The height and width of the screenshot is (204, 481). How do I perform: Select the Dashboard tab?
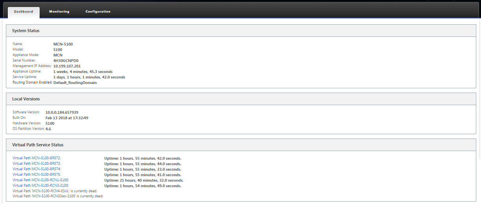[x=24, y=12]
